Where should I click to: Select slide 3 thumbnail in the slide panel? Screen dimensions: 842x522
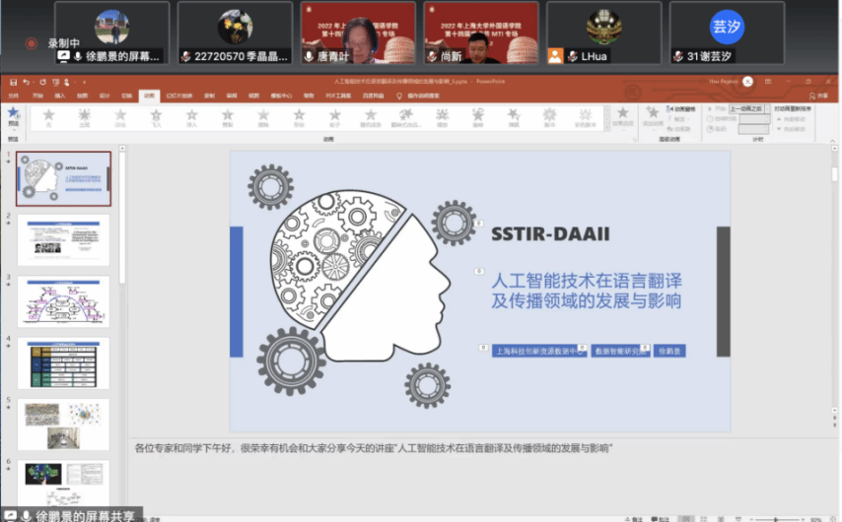[x=63, y=301]
